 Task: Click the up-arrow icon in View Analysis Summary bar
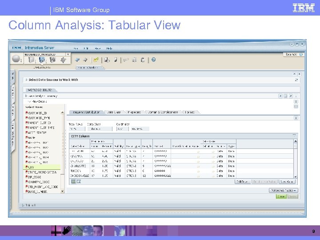pos(280,96)
